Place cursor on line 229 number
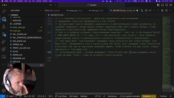This screenshot has height=98, width=174. click(x=49, y=52)
